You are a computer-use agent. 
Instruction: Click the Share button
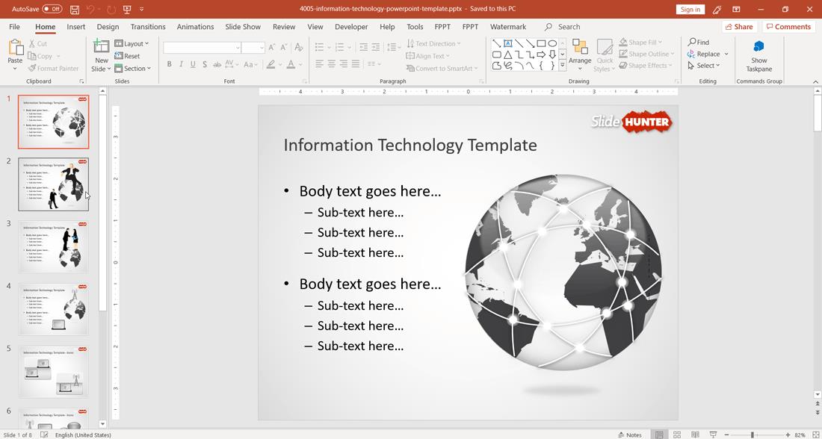point(738,27)
